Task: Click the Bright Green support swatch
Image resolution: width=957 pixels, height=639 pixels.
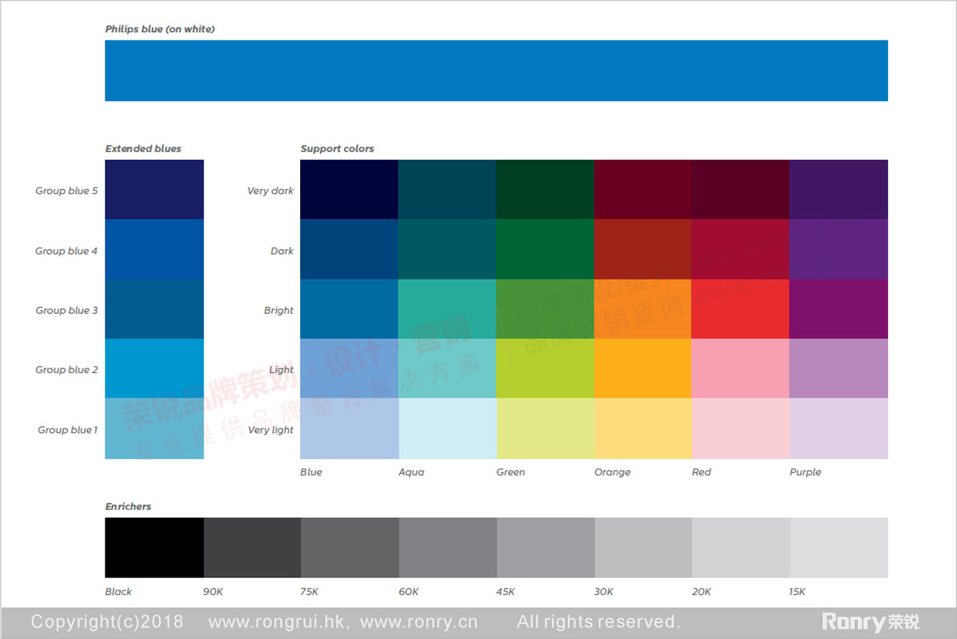Action: tap(545, 309)
